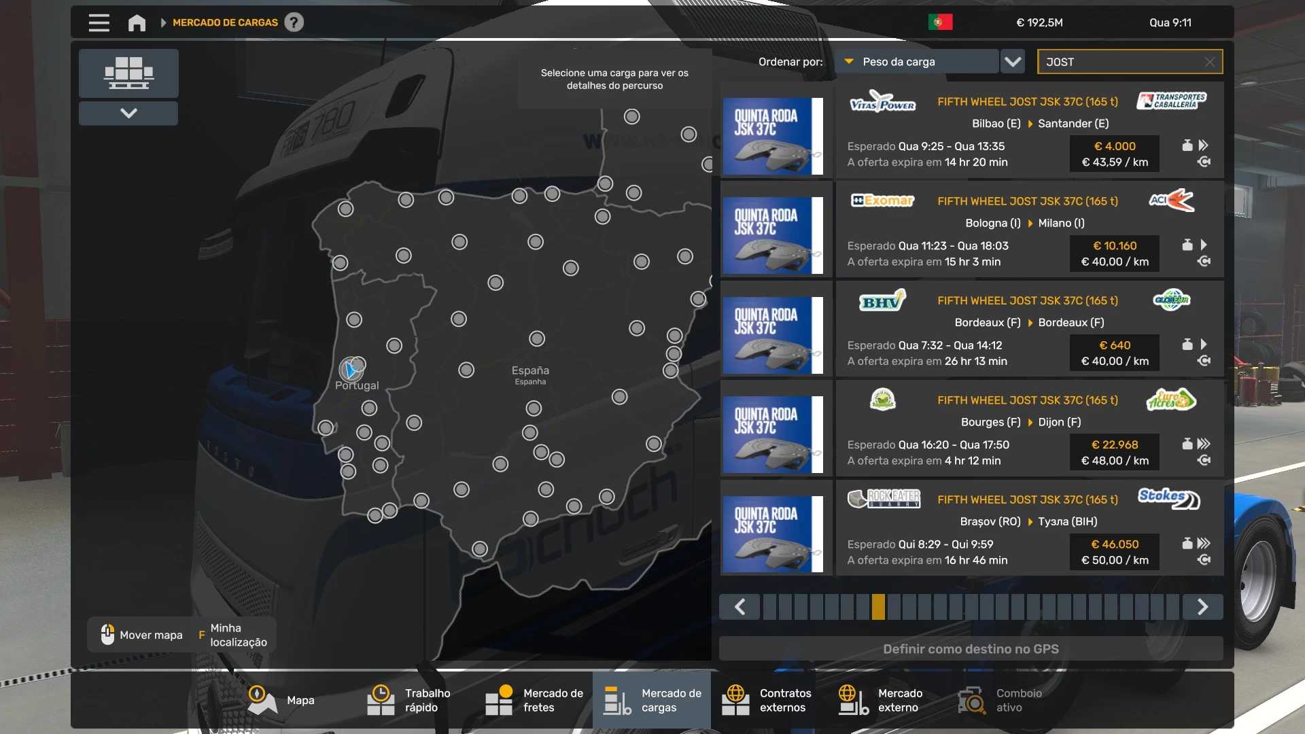
Task: Go to the home screen icon
Action: tap(137, 22)
